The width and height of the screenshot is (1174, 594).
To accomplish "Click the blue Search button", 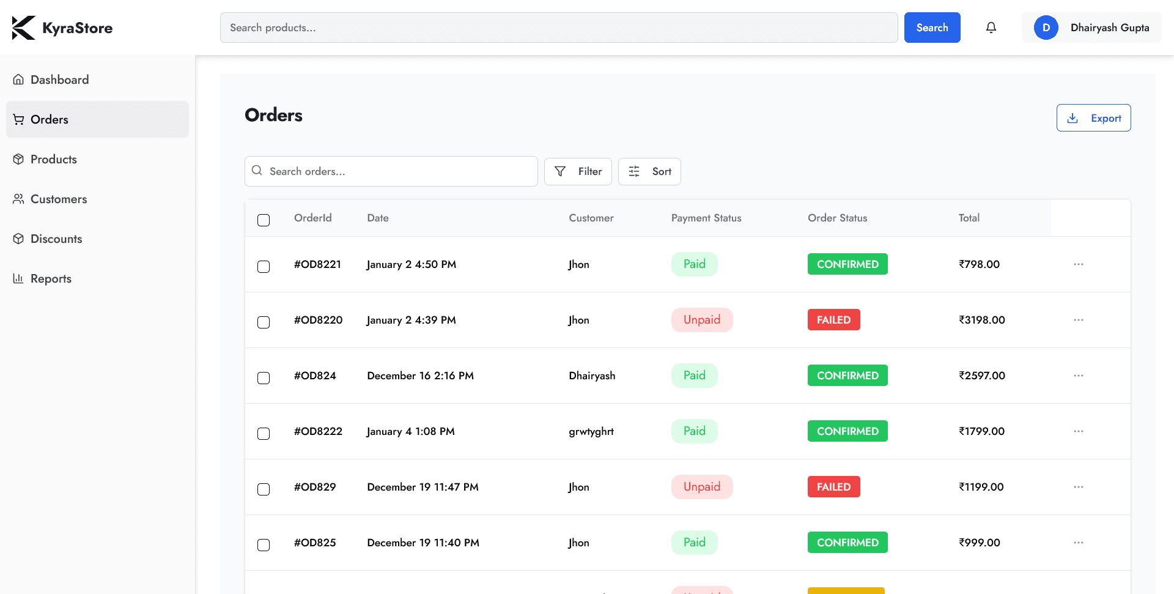I will tap(932, 28).
